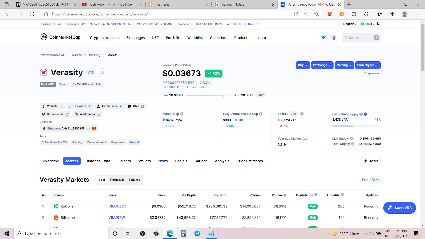Sort table by the # column

(x=44, y=195)
